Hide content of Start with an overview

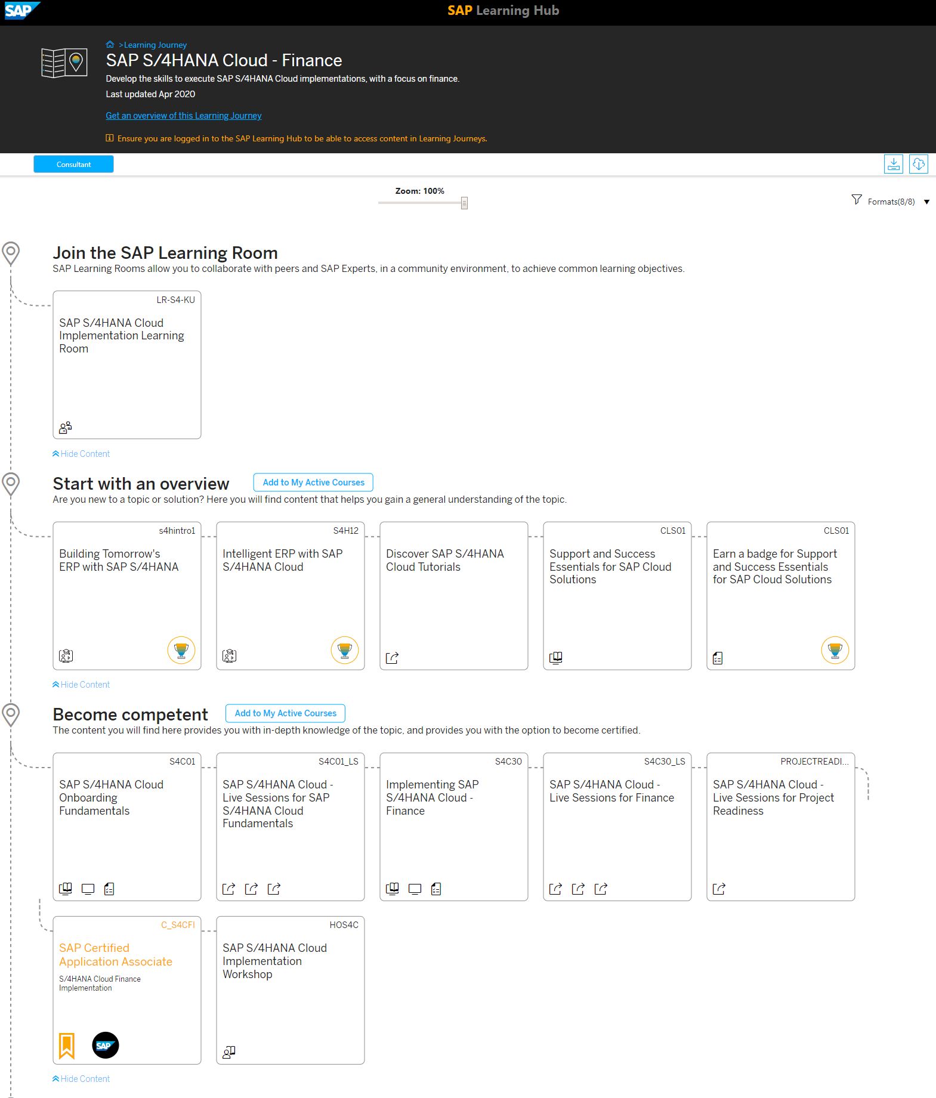[81, 685]
